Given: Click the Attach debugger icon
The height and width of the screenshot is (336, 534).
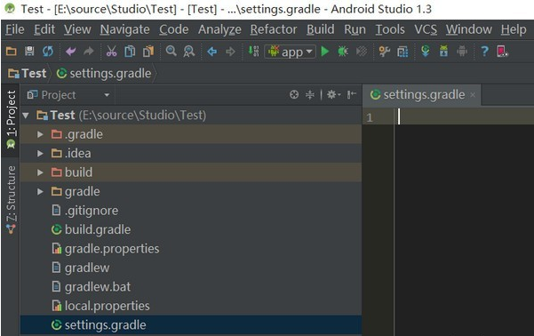Looking at the screenshot, I should (362, 52).
